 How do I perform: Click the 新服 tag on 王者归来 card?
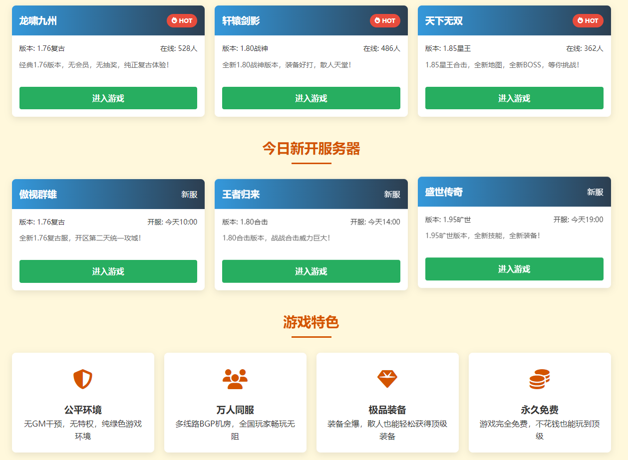tap(392, 195)
